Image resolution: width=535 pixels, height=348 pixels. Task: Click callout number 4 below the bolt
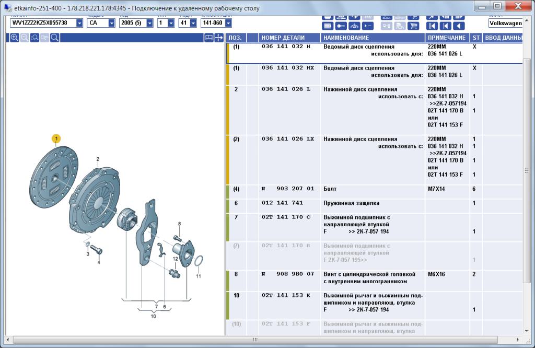pyautogui.click(x=99, y=262)
